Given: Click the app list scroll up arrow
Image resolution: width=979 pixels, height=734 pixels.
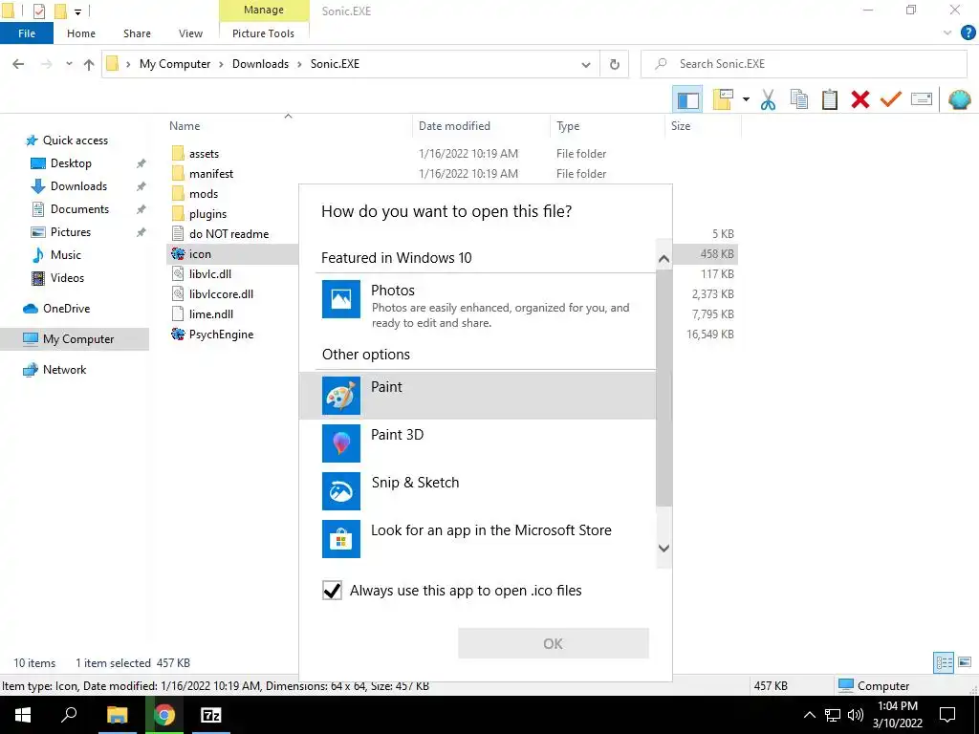Looking at the screenshot, I should point(664,258).
